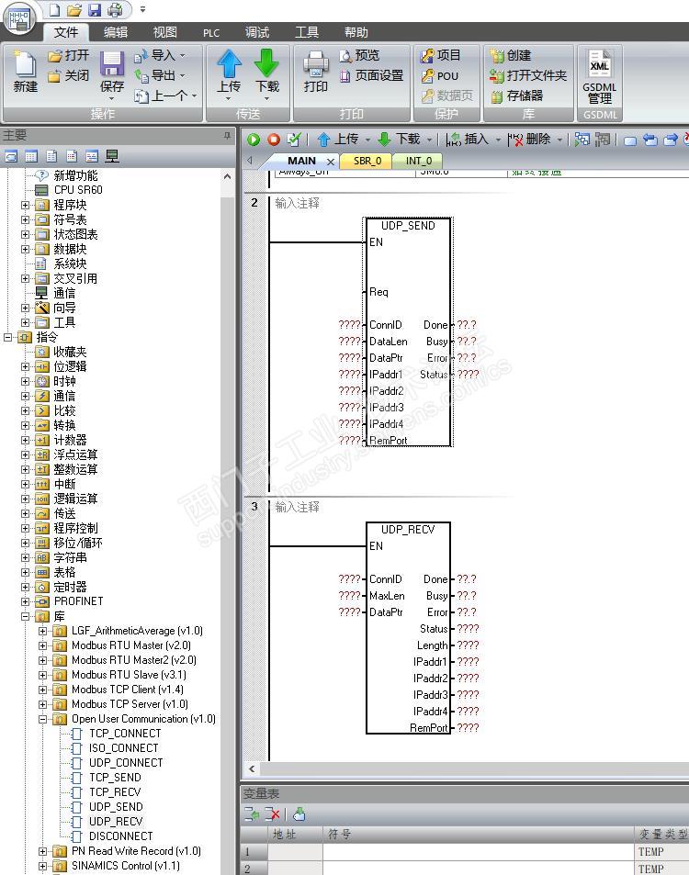Click the red STOP button in editor toolbar

[x=274, y=140]
